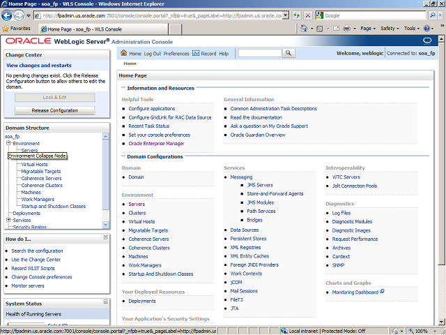Click Domain Structure scrollbar down arrow
This screenshot has height=335, width=446.
106,224
